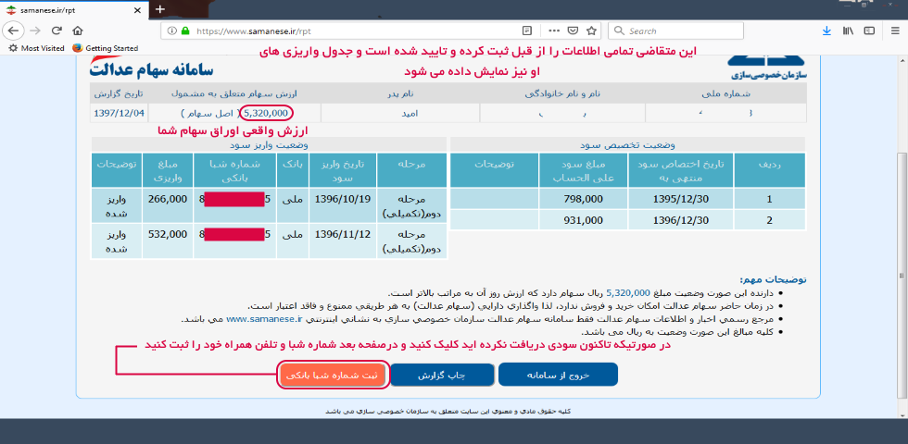
Task: Click the orange ثبت شماره شبا بانکی button
Action: 332,375
